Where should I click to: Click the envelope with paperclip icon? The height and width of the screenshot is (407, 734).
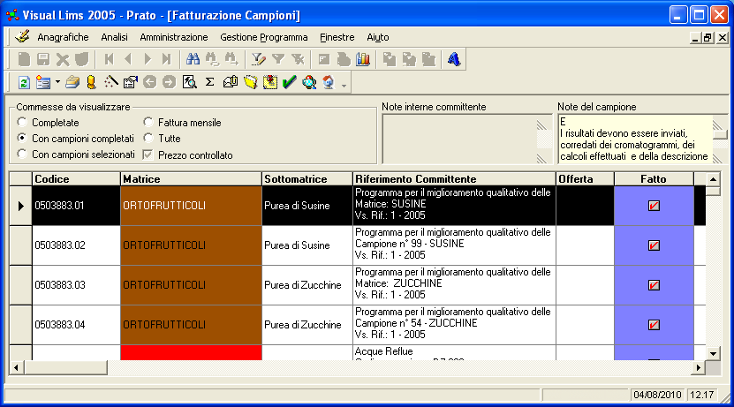tap(231, 82)
